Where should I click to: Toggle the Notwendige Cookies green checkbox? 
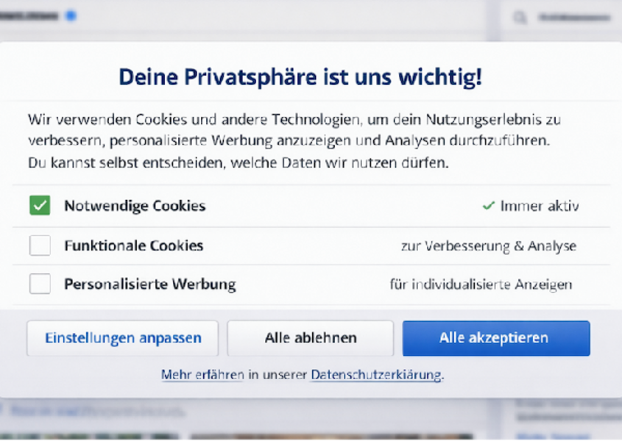[40, 205]
